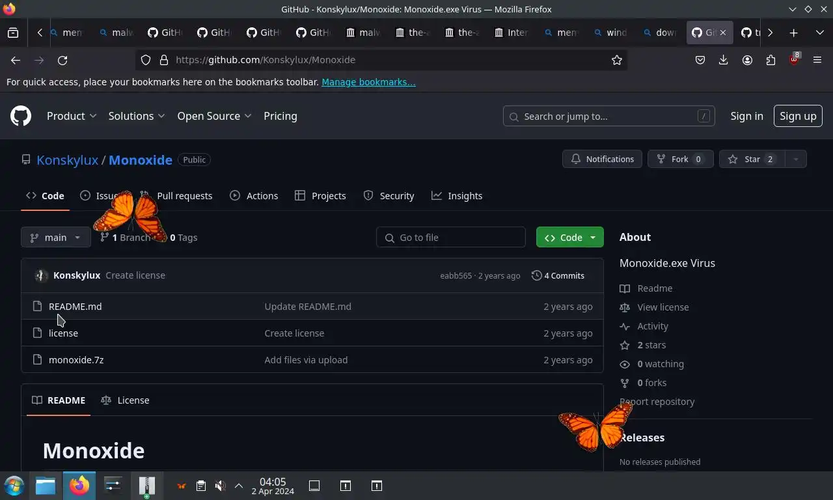The width and height of the screenshot is (833, 500).
Task: View site security padlock information
Action: tap(164, 60)
